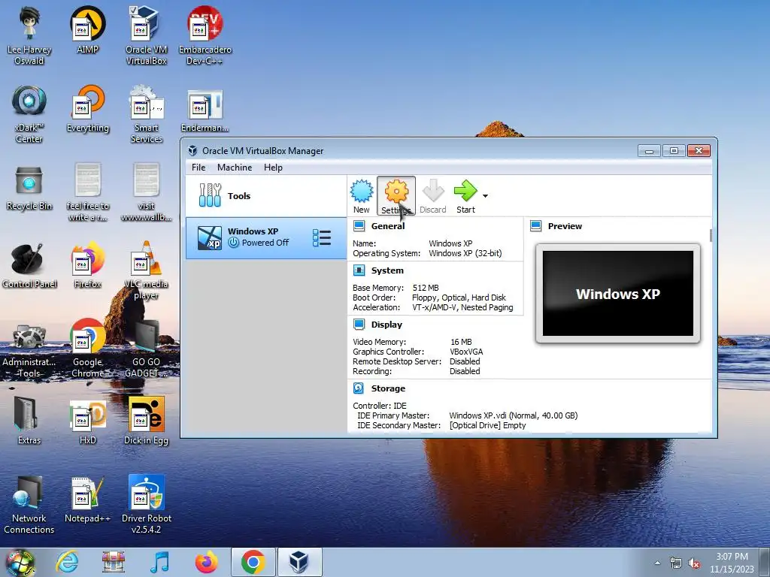Click the System section header

point(387,270)
